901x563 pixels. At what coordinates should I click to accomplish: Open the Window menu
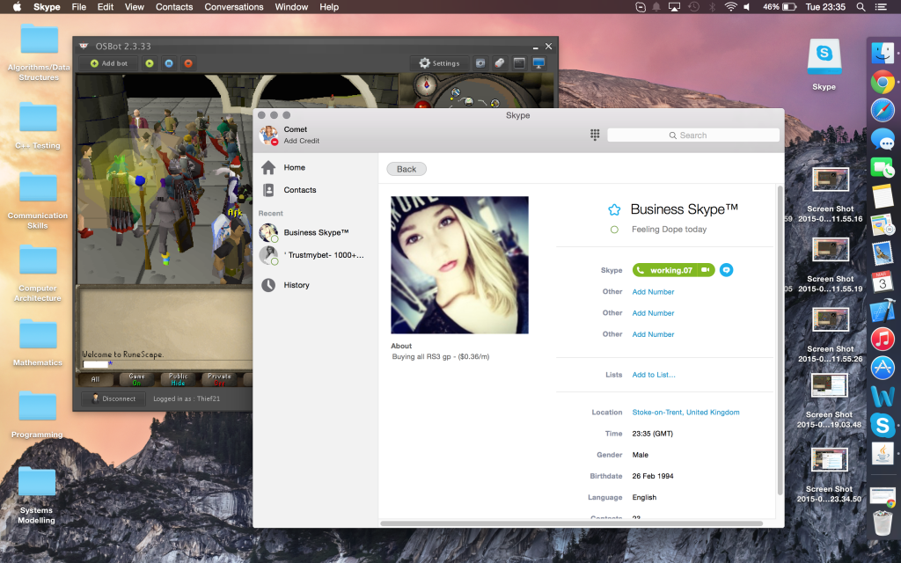coord(291,7)
